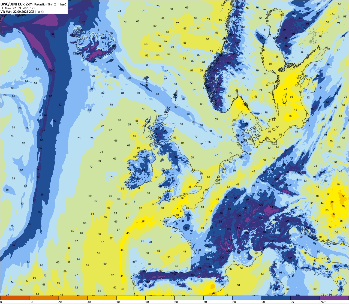
Task: Click the 70–80 pale blue legend swatch
Action: pos(218,298)
